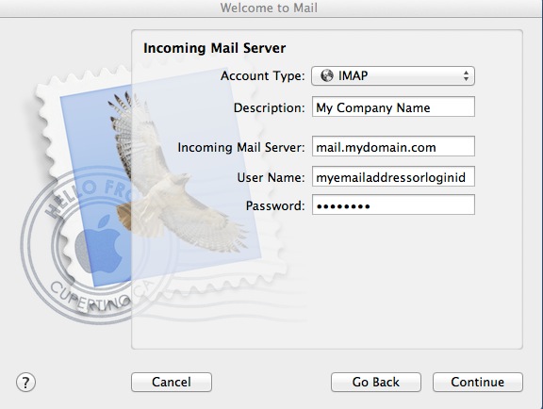Click the Apple logo on the postmark
Viewport: 543px width, 409px height.
(101, 244)
